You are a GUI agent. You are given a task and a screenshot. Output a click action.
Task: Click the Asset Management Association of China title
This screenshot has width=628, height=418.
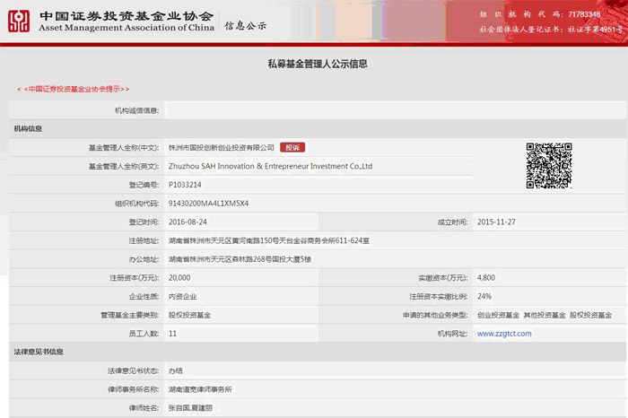[126, 28]
